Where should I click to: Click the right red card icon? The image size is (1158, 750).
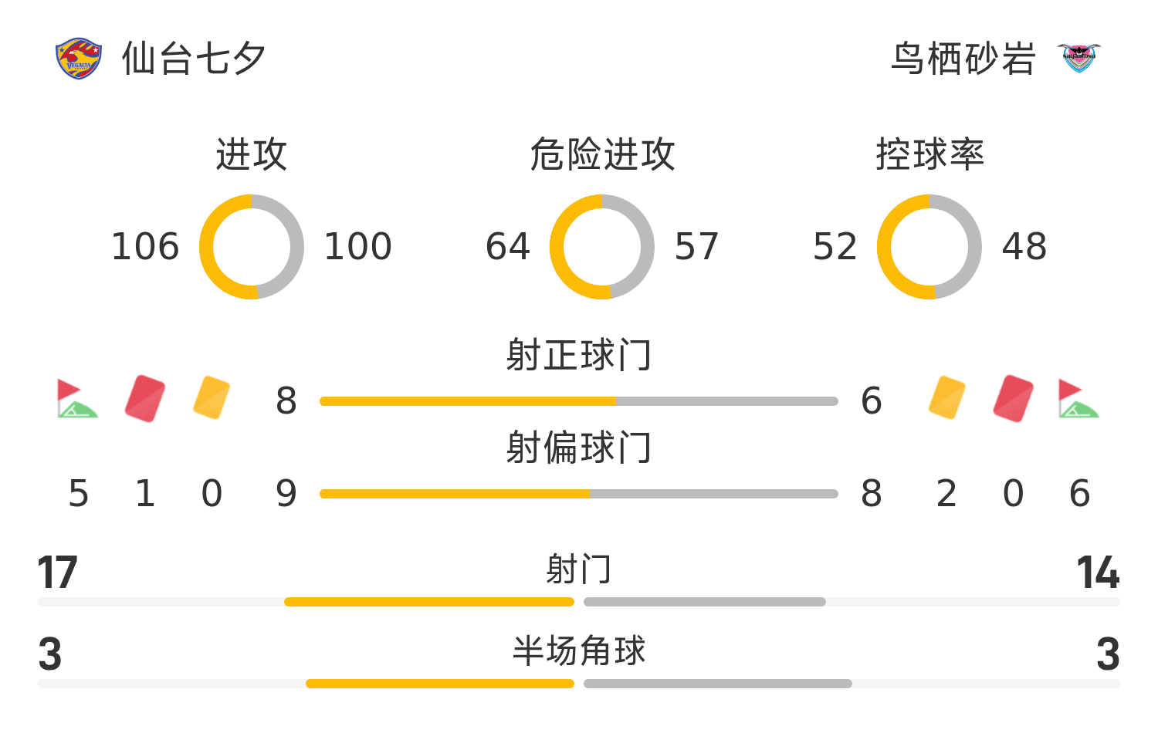(x=1014, y=399)
